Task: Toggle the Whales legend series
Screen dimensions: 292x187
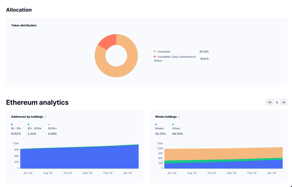Action: (x=159, y=129)
